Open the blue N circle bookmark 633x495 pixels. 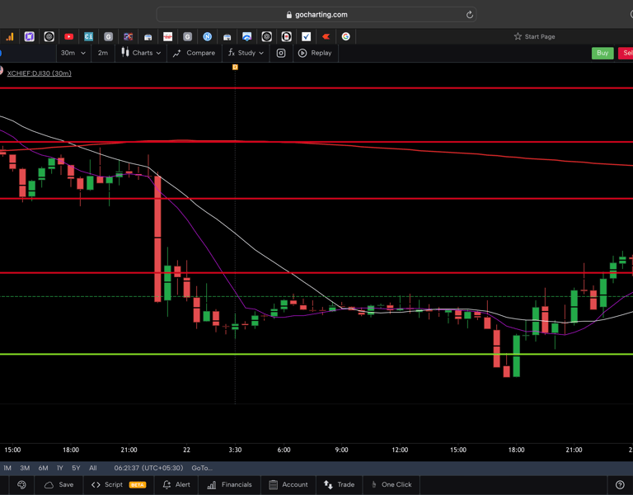[207, 37]
